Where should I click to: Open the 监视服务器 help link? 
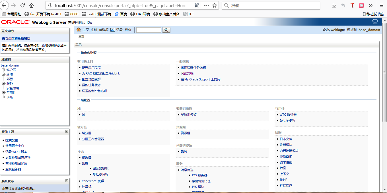13,169
